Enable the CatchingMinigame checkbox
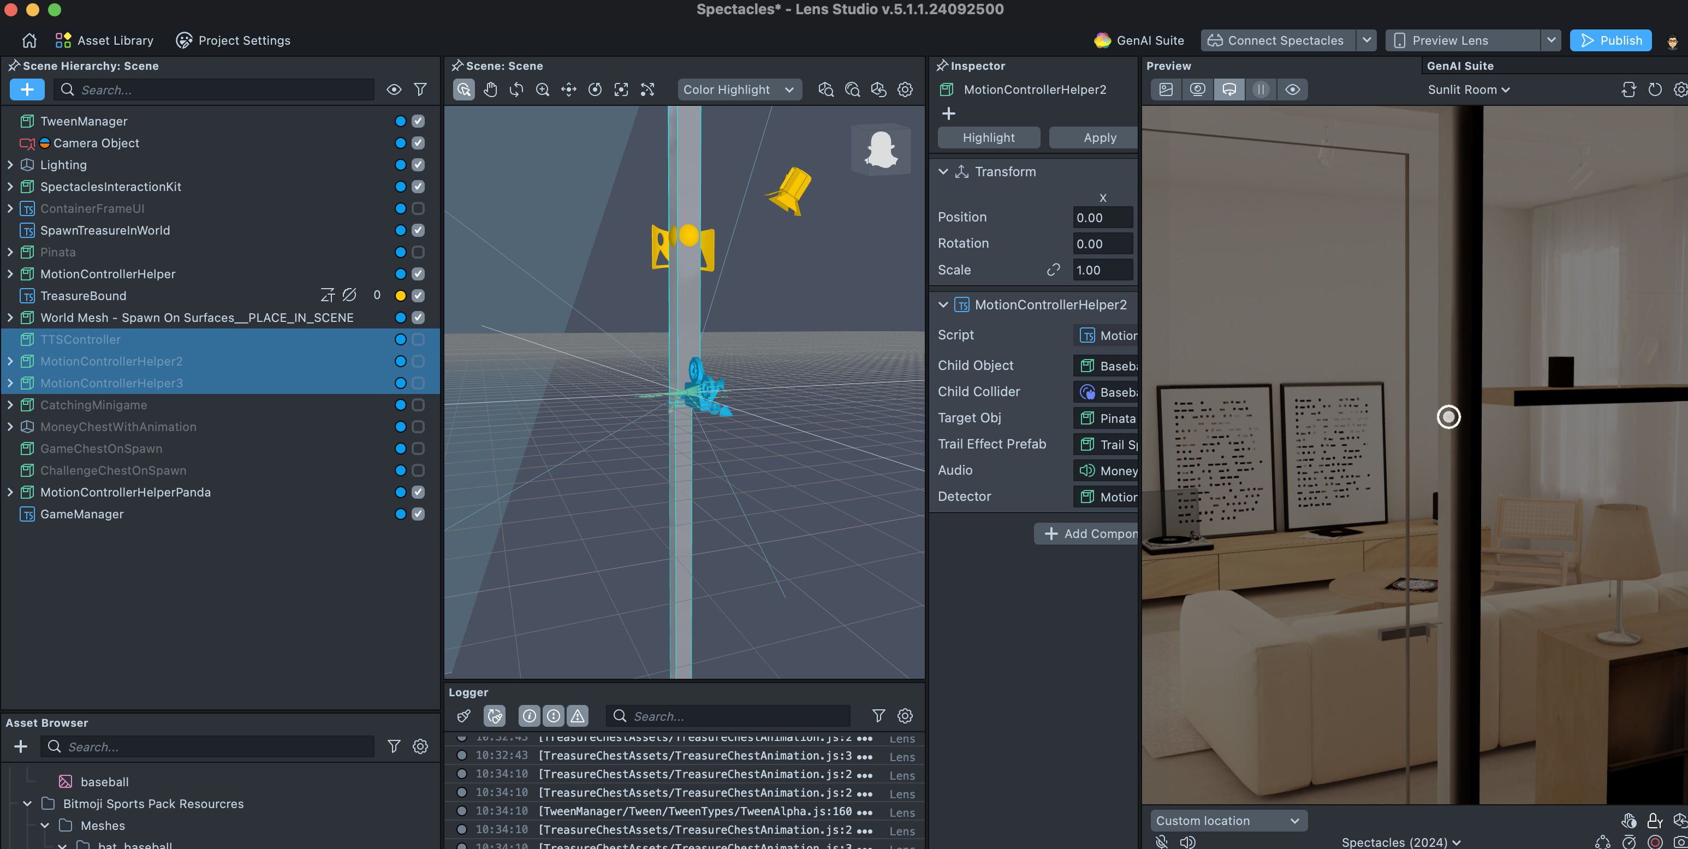 tap(418, 405)
